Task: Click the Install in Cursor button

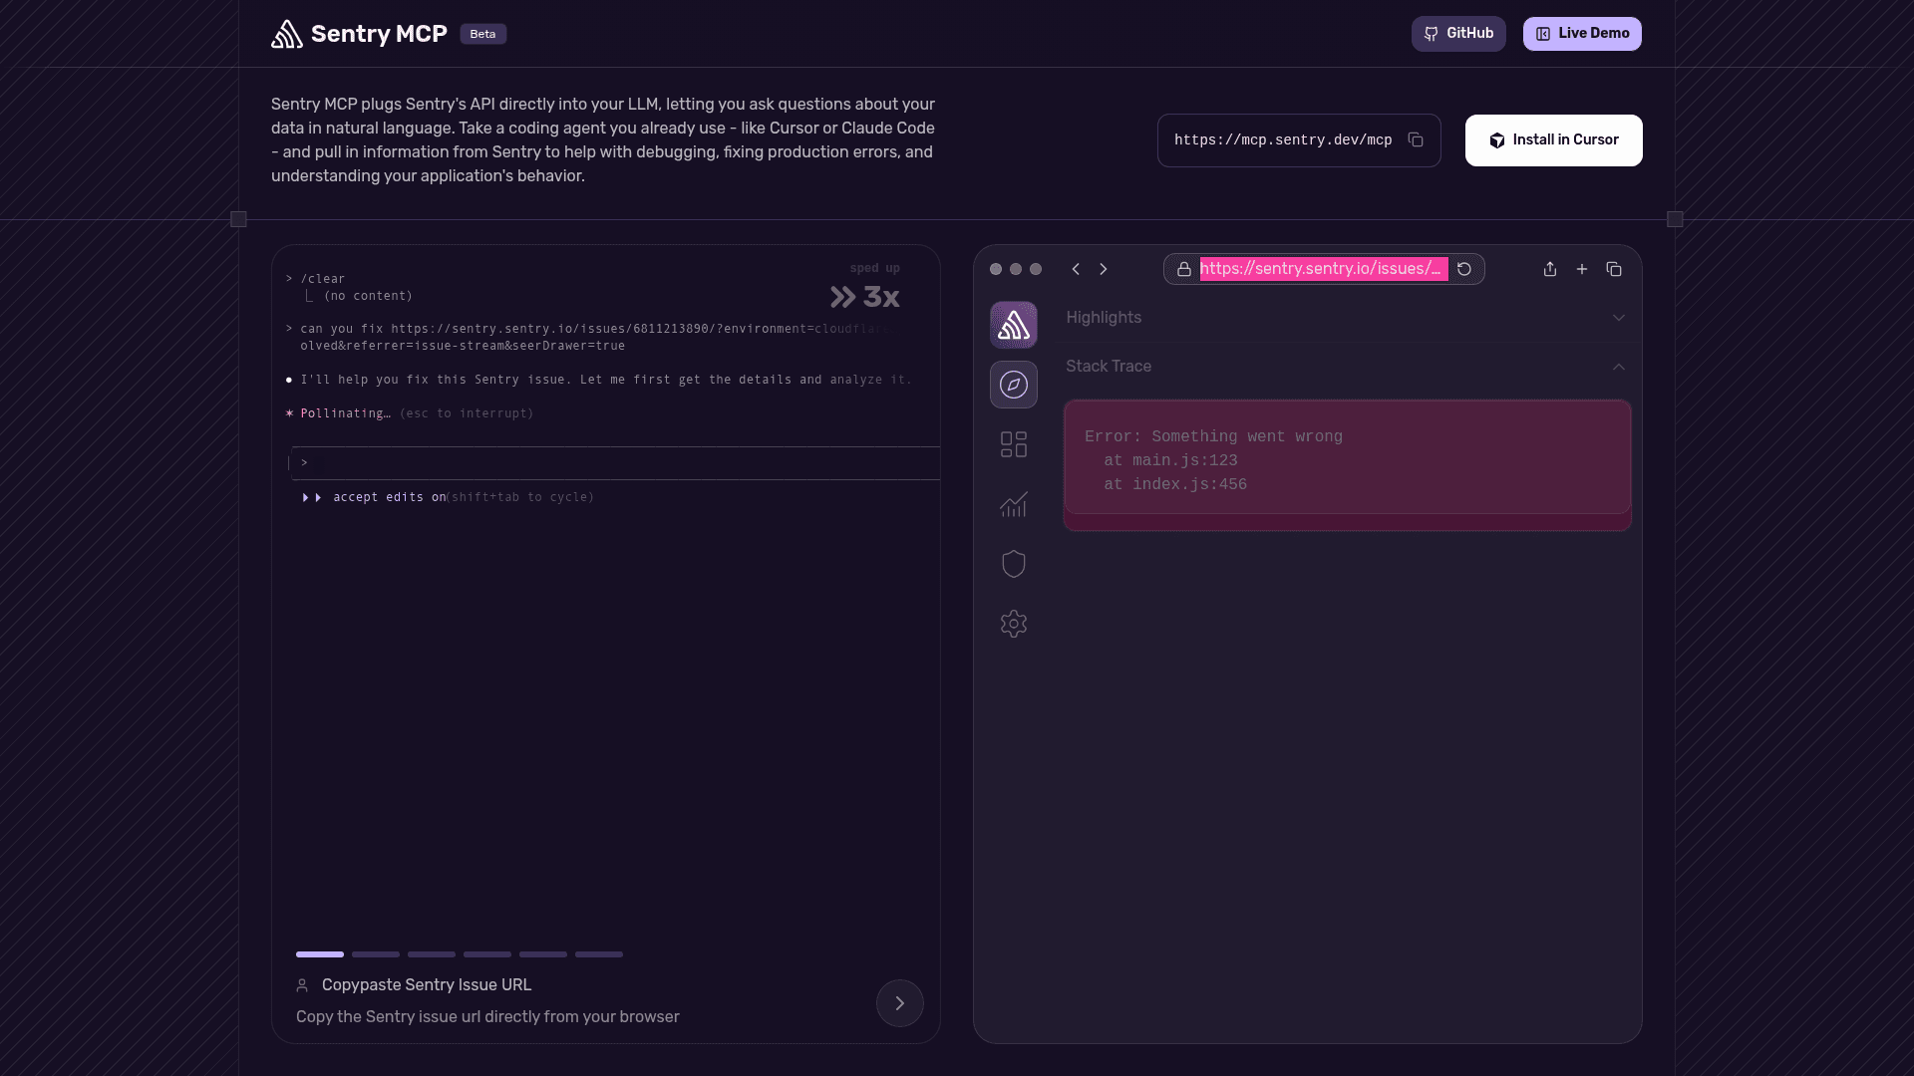Action: pos(1554,140)
